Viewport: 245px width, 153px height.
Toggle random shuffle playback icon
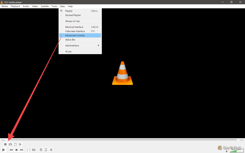[x=51, y=150]
